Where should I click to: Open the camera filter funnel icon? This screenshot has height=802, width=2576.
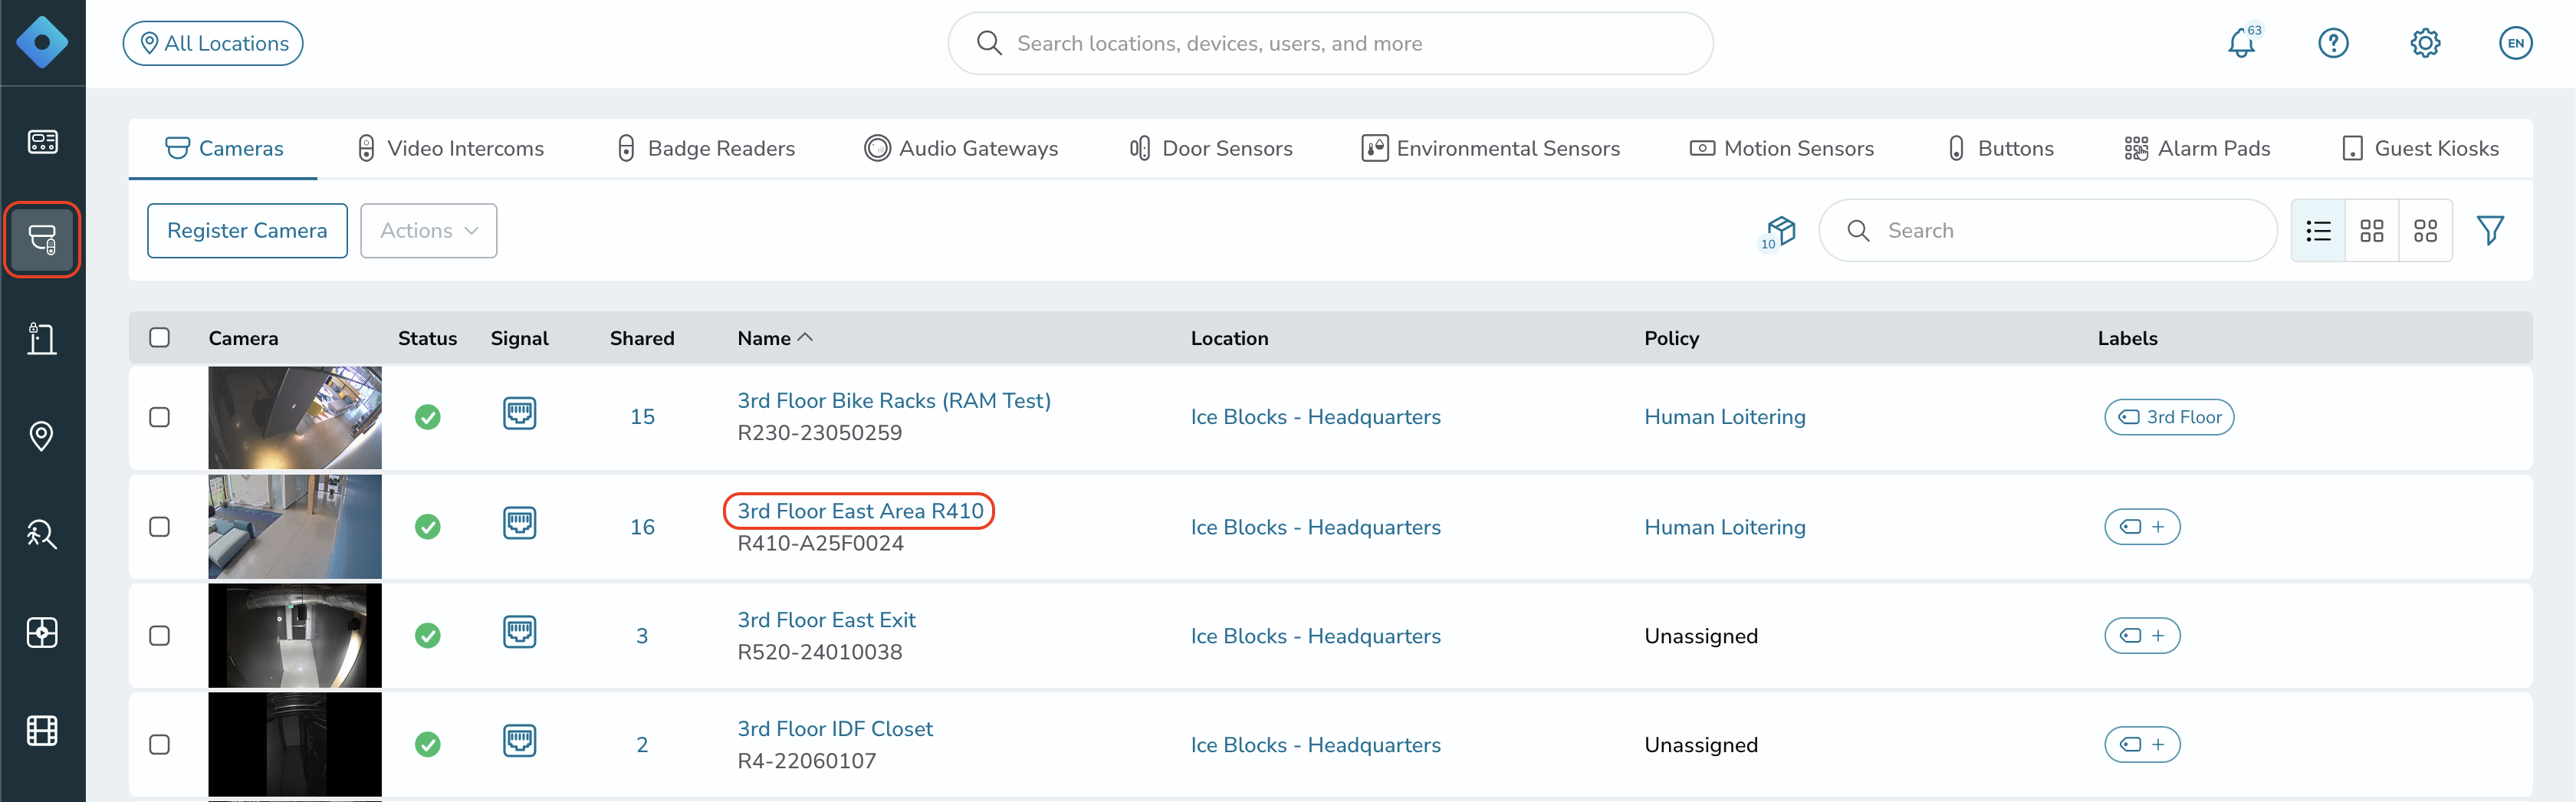(2490, 231)
